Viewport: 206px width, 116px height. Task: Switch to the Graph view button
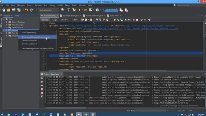[55, 20]
